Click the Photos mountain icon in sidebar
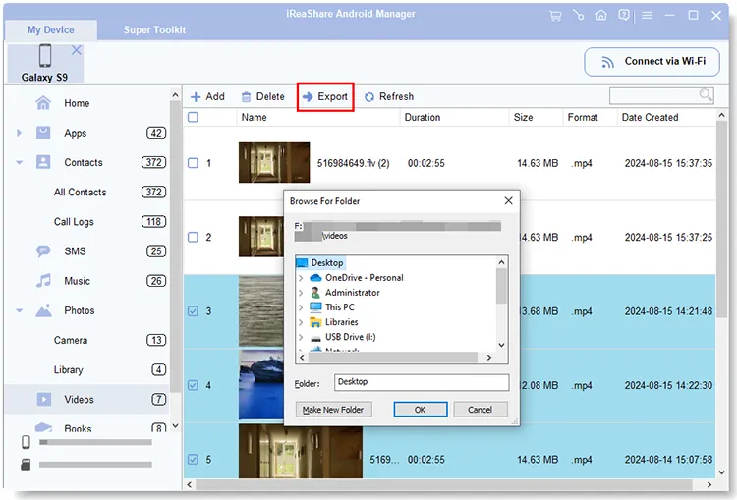737x500 pixels. tap(43, 310)
